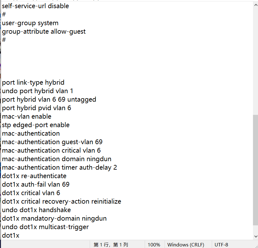Place cursor on 'user-group system' line

30,23
